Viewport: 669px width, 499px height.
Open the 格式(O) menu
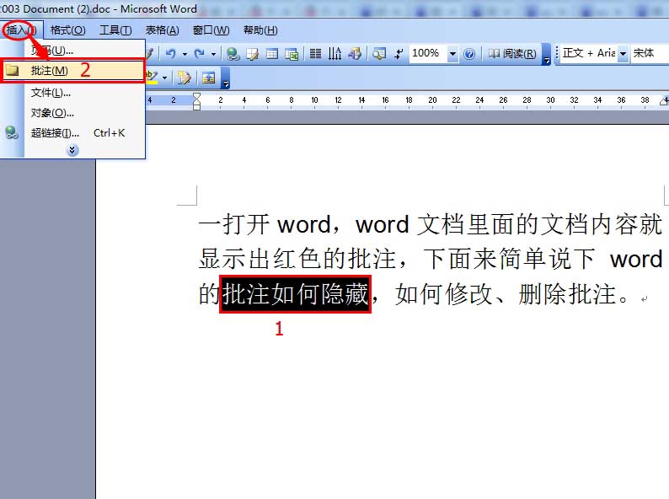(68, 30)
